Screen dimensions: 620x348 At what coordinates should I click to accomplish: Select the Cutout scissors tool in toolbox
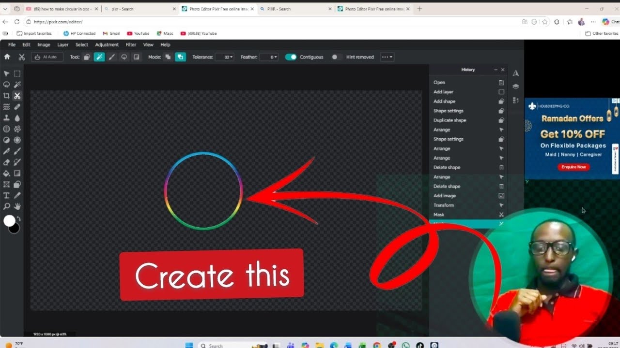[17, 96]
